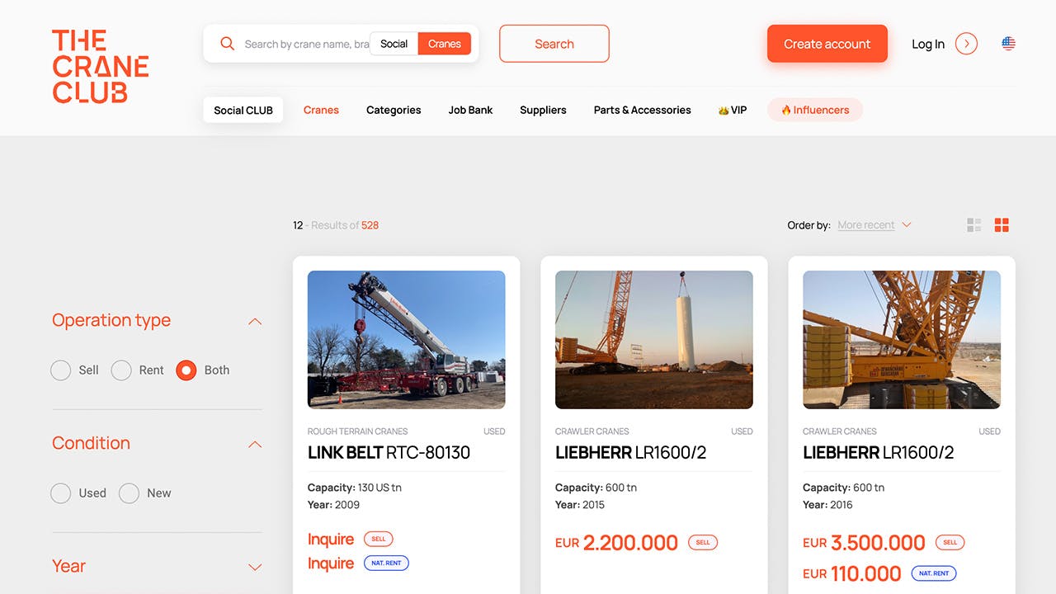
Task: Open the Cranes navigation tab
Action: pos(321,110)
